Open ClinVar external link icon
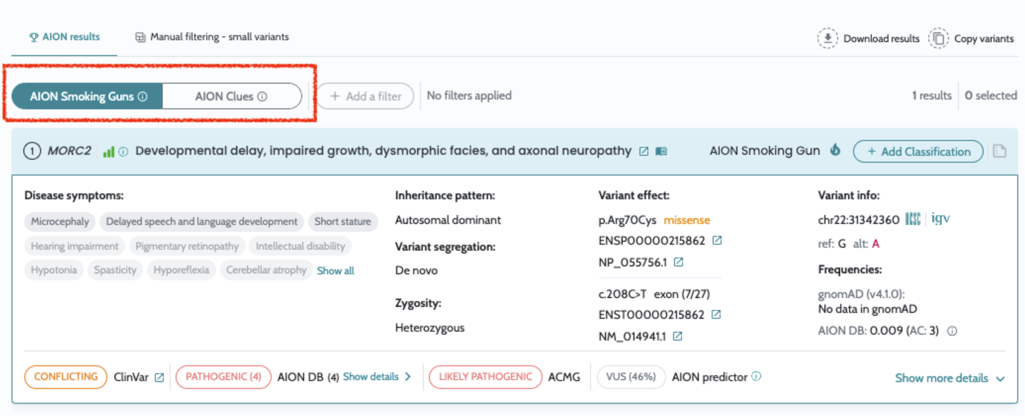 click(x=159, y=377)
